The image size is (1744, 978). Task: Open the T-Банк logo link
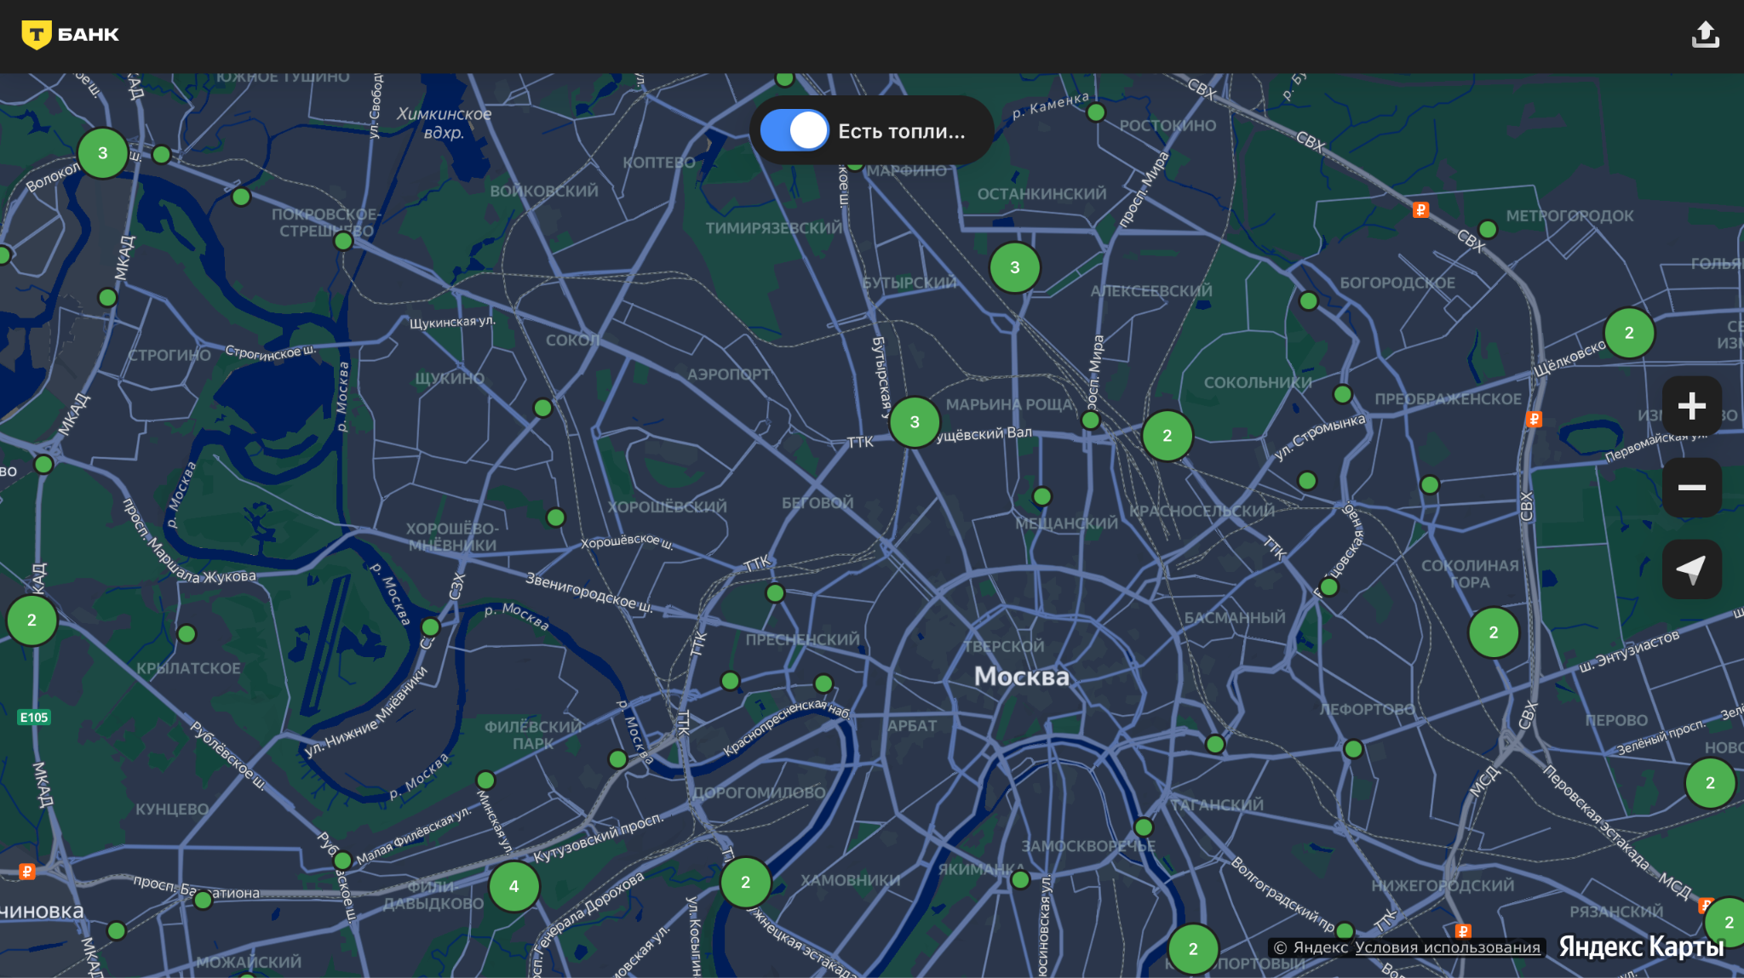coord(71,35)
